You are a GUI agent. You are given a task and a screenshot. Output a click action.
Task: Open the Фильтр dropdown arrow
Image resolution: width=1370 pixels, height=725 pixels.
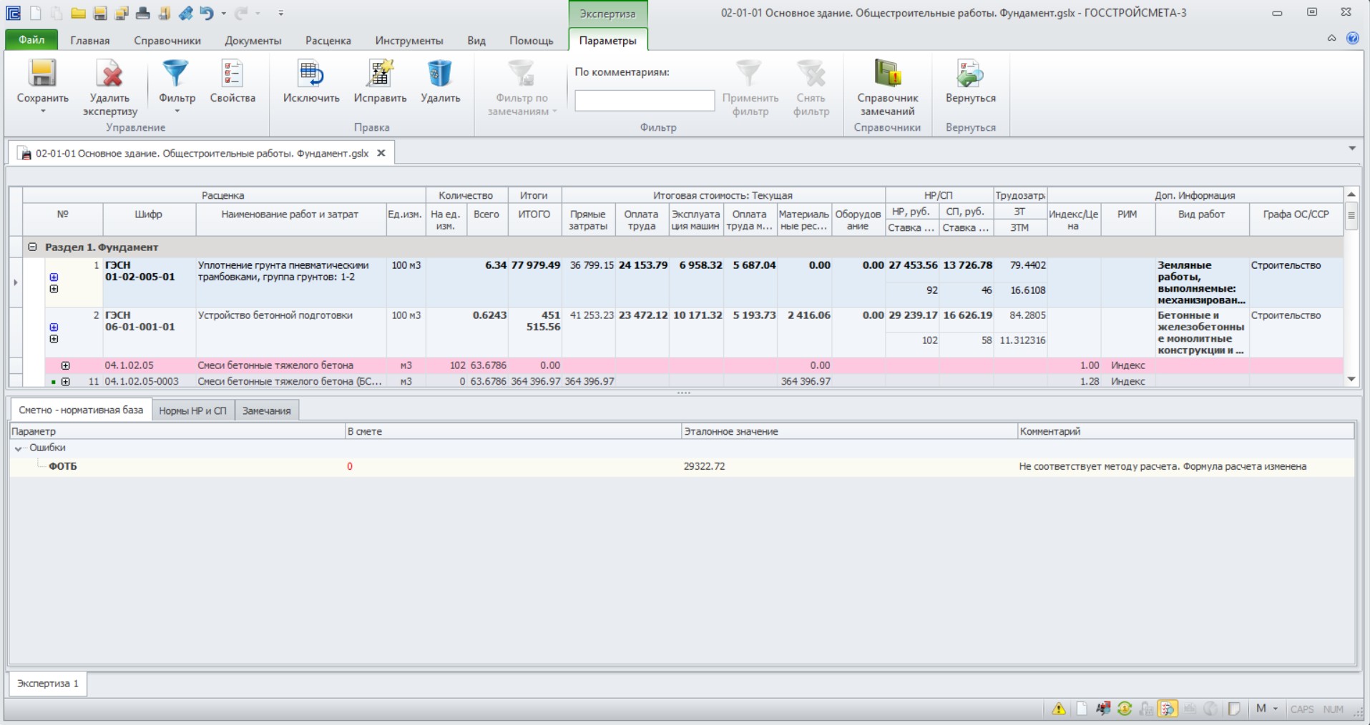click(x=177, y=112)
